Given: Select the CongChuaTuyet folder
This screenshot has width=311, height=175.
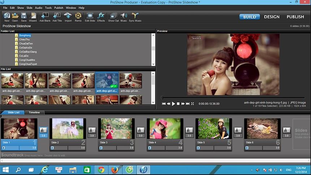Looking at the screenshot, I should [x=28, y=64].
